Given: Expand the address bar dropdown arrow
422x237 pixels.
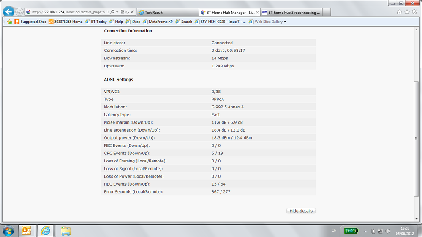Looking at the screenshot, I should tap(117, 12).
